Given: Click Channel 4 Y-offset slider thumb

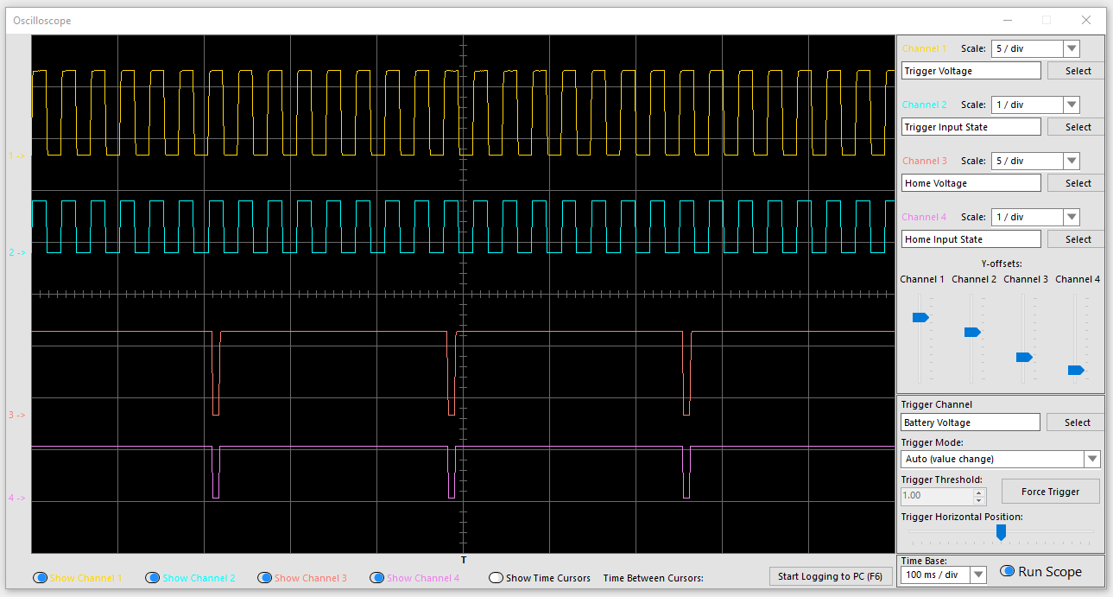Looking at the screenshot, I should [x=1076, y=370].
